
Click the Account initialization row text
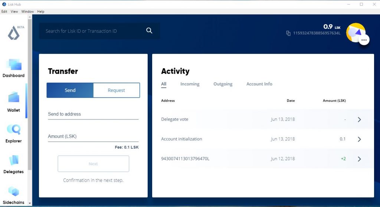click(x=181, y=139)
